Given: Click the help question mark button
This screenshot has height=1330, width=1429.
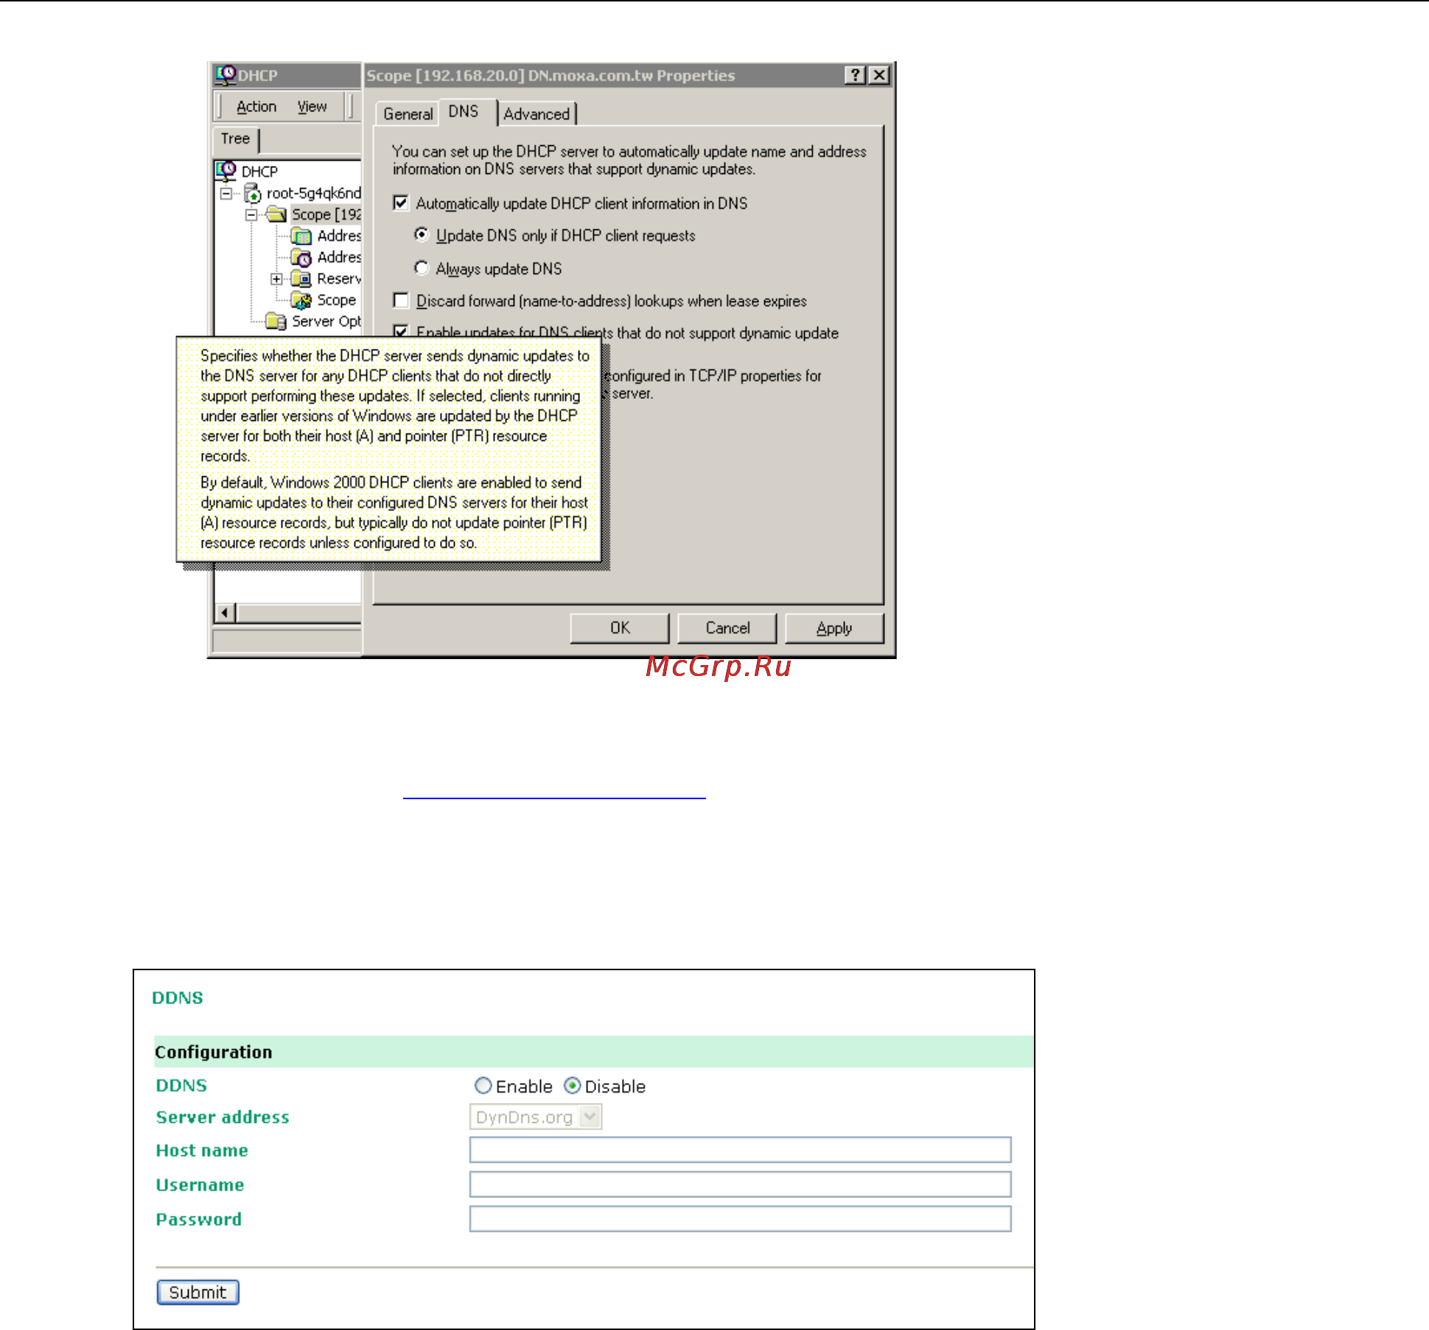Looking at the screenshot, I should [855, 75].
